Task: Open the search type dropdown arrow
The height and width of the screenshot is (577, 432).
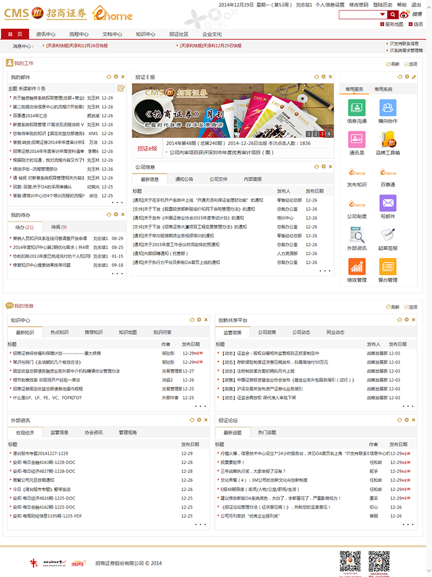Action: (x=382, y=14)
